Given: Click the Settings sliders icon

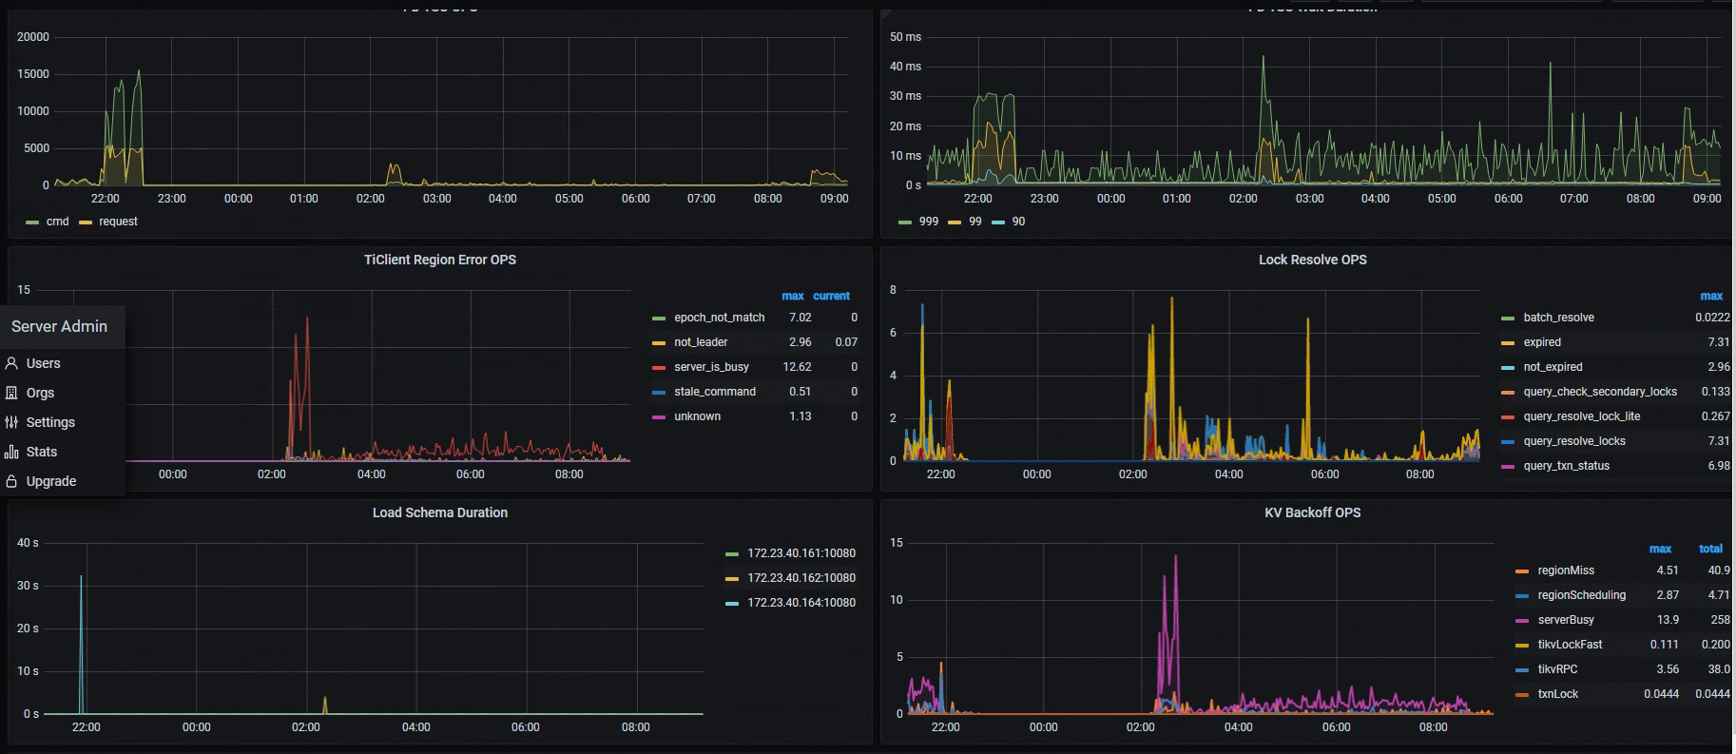Looking at the screenshot, I should coord(11,422).
